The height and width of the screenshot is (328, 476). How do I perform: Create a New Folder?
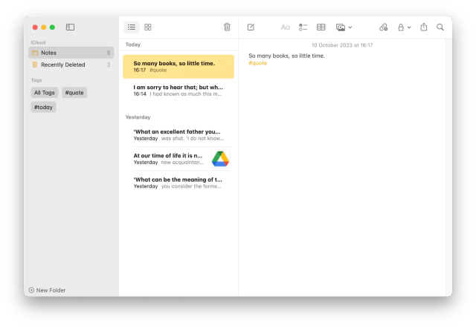tap(47, 290)
